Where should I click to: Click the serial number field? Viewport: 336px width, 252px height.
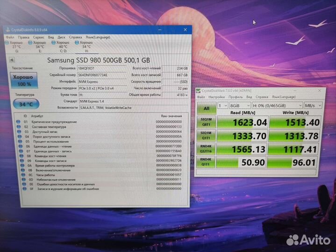102,75
